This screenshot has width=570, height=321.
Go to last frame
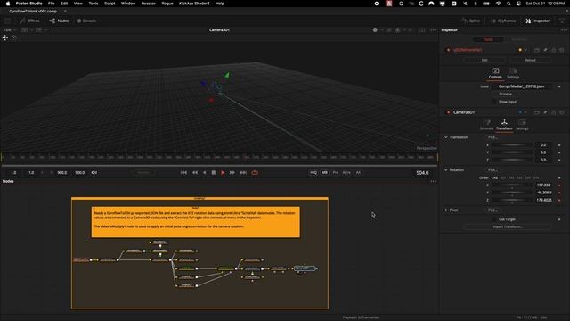coord(243,172)
